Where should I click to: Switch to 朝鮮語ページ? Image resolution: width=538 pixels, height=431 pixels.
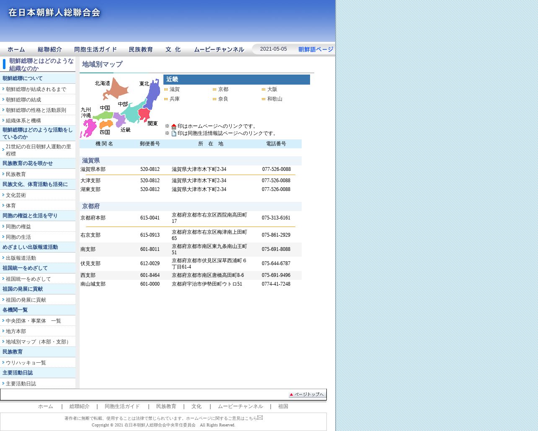tap(316, 49)
